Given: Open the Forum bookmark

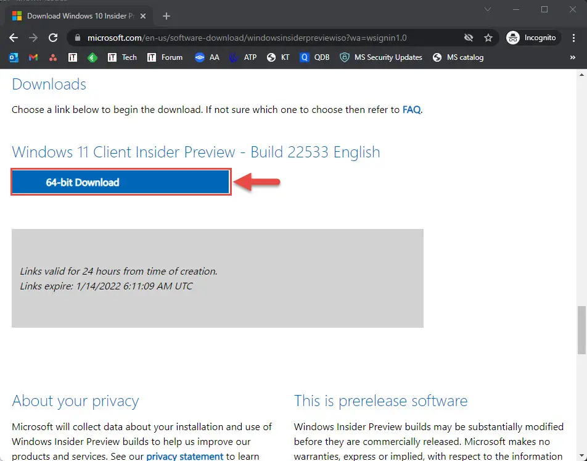Looking at the screenshot, I should (x=165, y=57).
